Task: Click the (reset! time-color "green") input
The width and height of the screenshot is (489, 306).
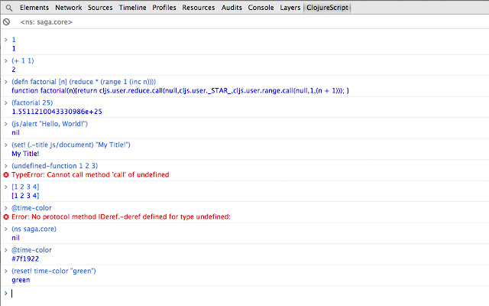Action: (53, 271)
